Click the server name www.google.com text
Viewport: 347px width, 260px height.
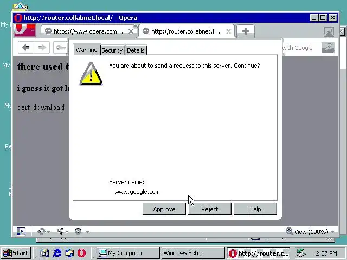tap(137, 192)
